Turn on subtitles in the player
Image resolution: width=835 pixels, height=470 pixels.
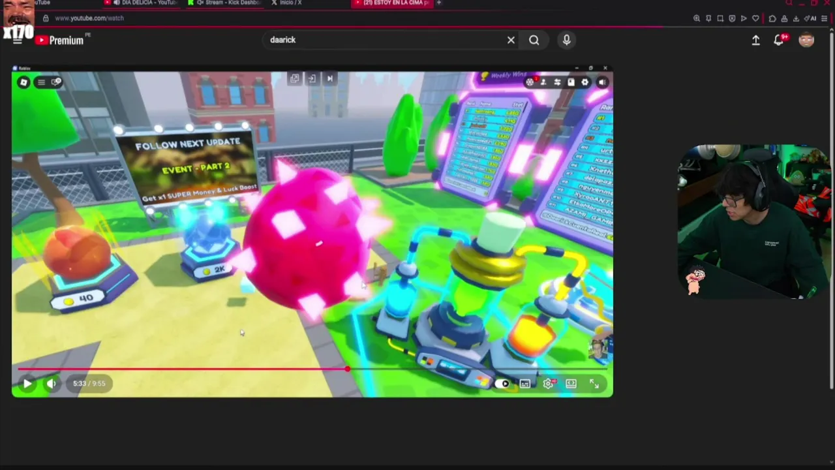[525, 384]
